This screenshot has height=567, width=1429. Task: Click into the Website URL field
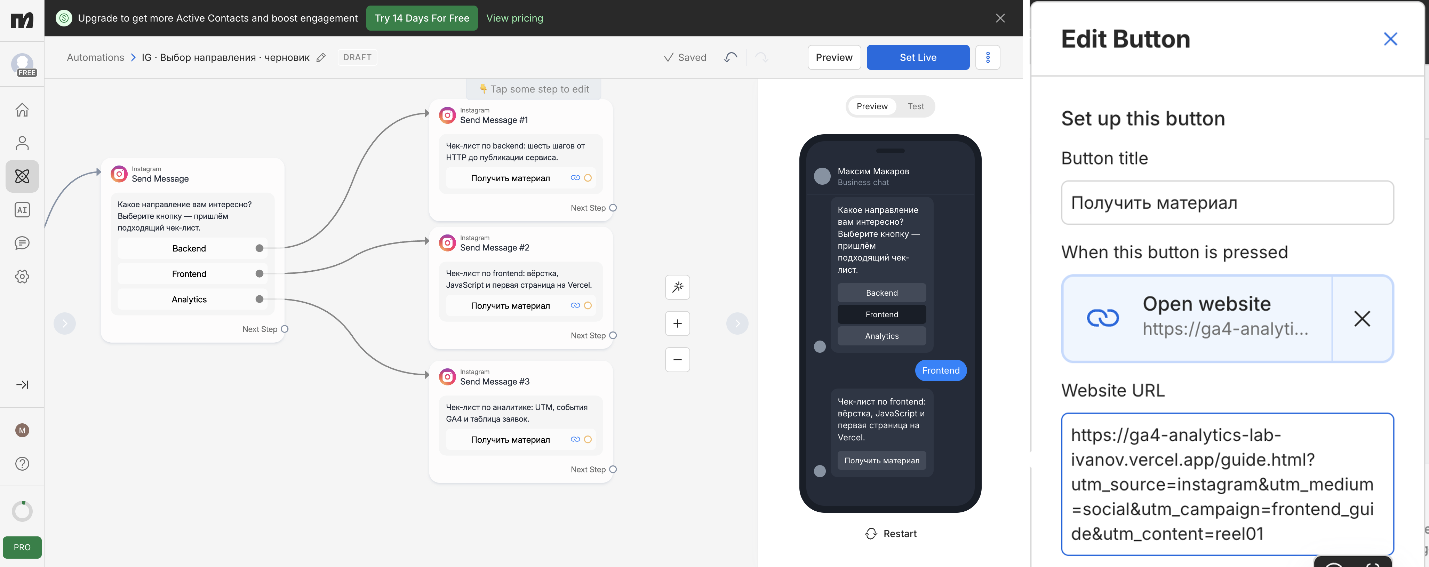(x=1227, y=484)
